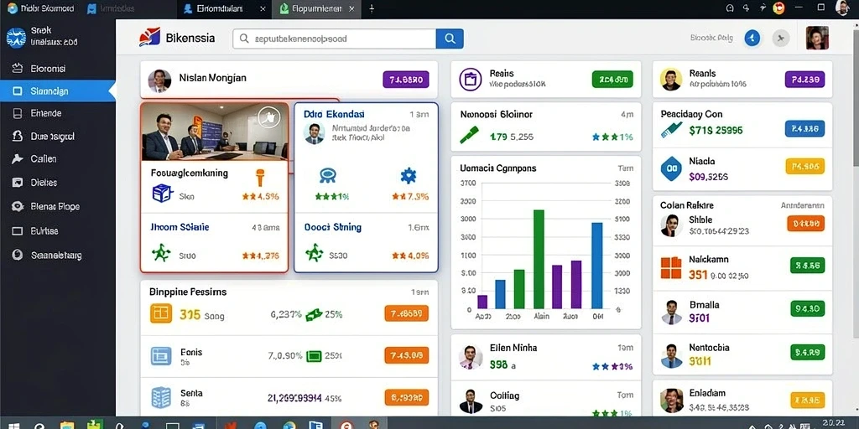Click the blue compass icon in header
The height and width of the screenshot is (429, 859).
[x=752, y=39]
